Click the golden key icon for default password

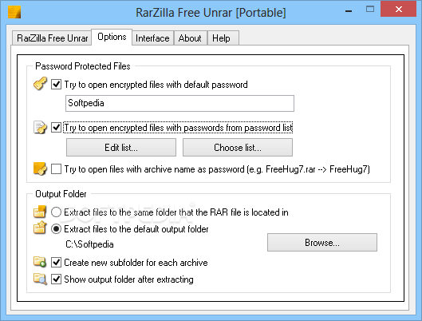(40, 84)
